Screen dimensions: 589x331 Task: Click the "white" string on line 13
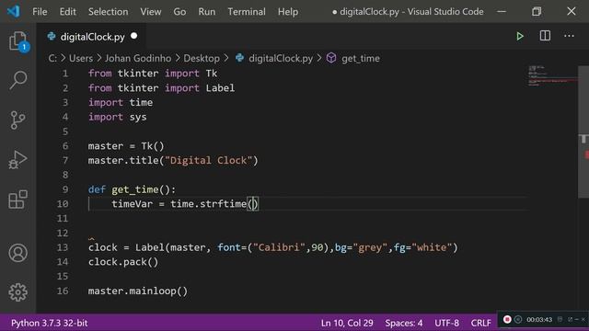coord(432,247)
